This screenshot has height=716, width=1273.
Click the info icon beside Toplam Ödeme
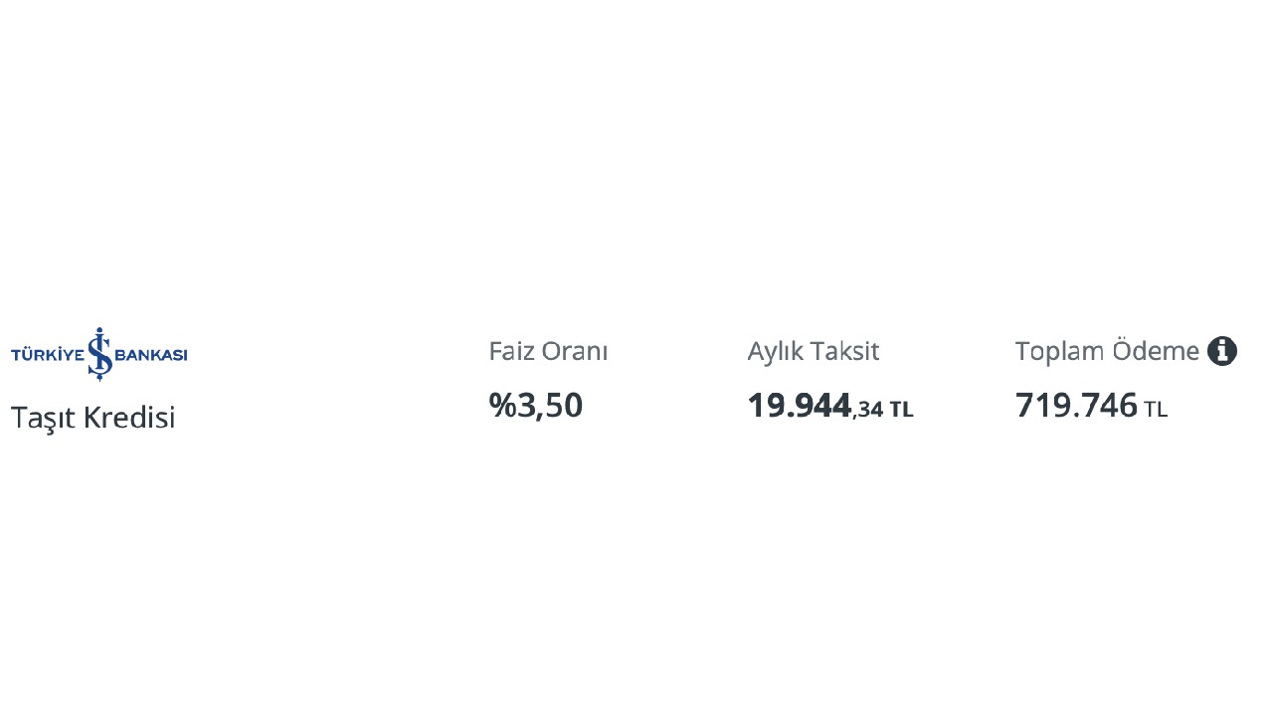[x=1222, y=351]
